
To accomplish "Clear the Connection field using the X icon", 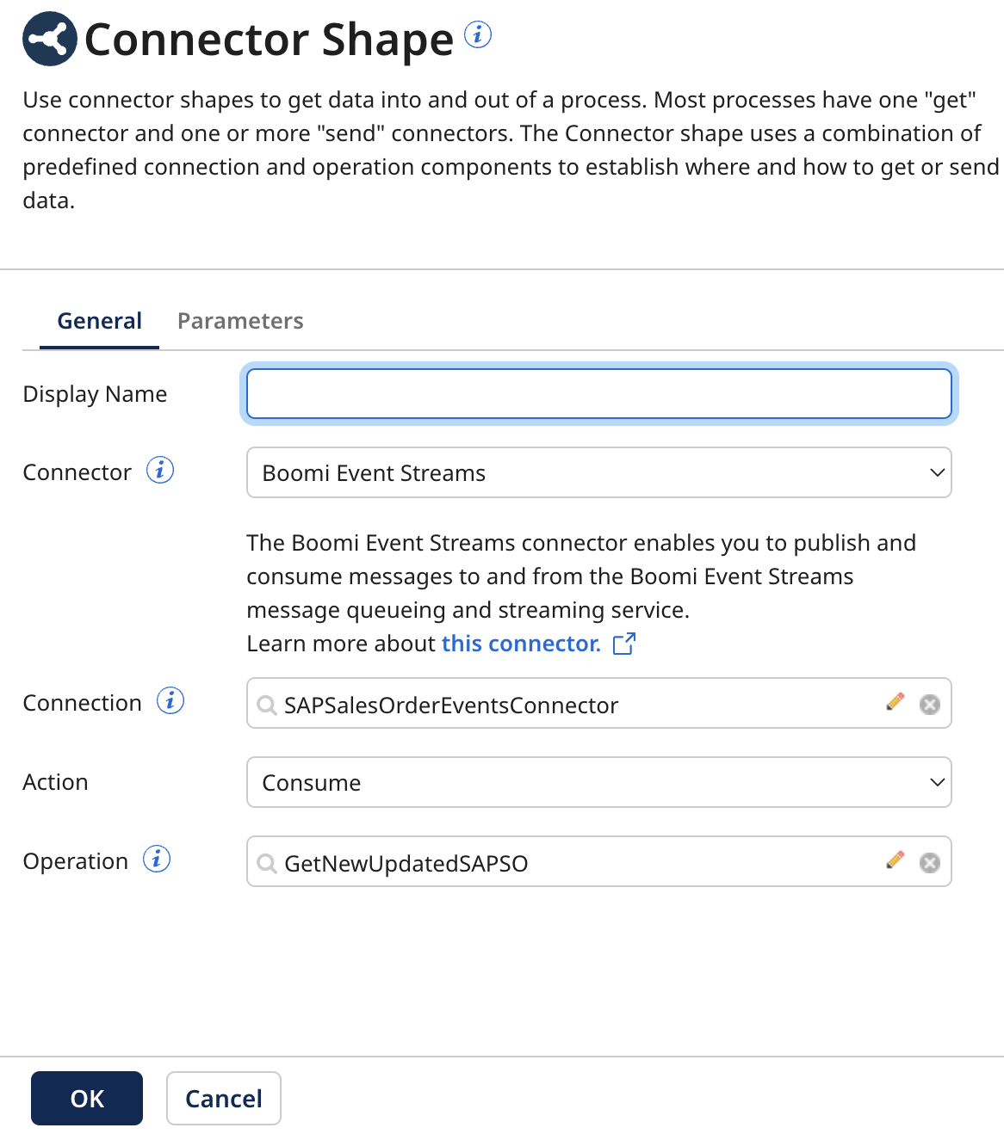I will pos(929,704).
